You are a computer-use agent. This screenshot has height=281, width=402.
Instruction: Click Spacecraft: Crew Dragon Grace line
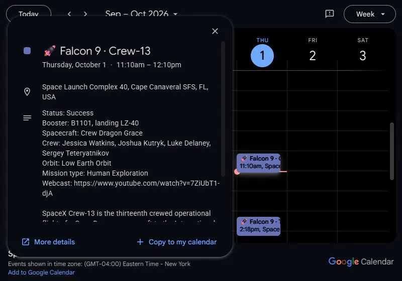tap(92, 133)
